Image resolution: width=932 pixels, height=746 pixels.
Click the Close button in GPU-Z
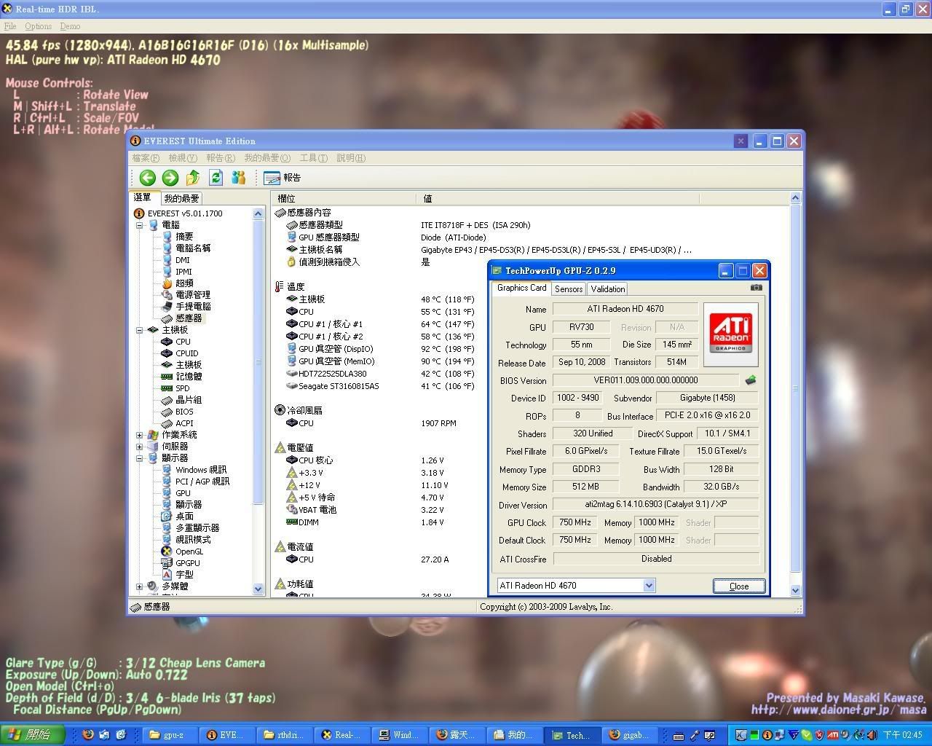[x=739, y=586]
